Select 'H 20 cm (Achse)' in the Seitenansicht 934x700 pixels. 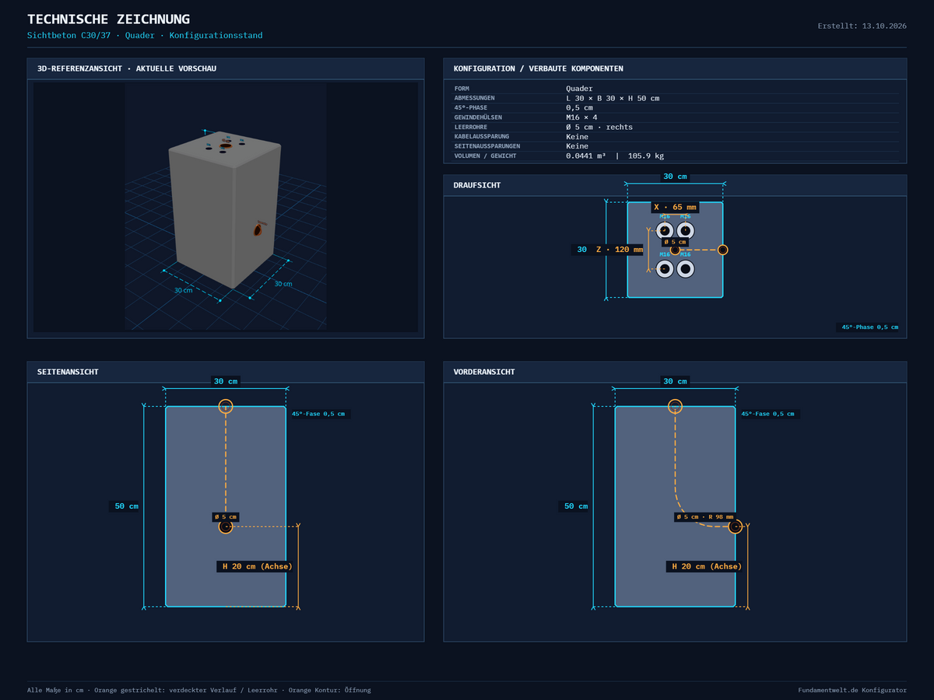(x=257, y=566)
